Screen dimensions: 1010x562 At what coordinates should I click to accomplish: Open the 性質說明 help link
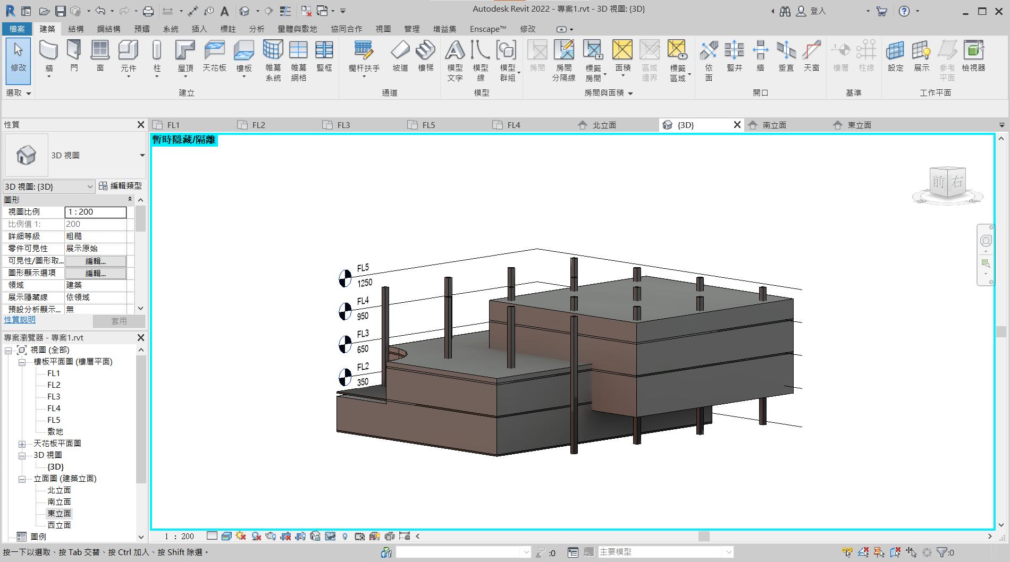tap(20, 320)
